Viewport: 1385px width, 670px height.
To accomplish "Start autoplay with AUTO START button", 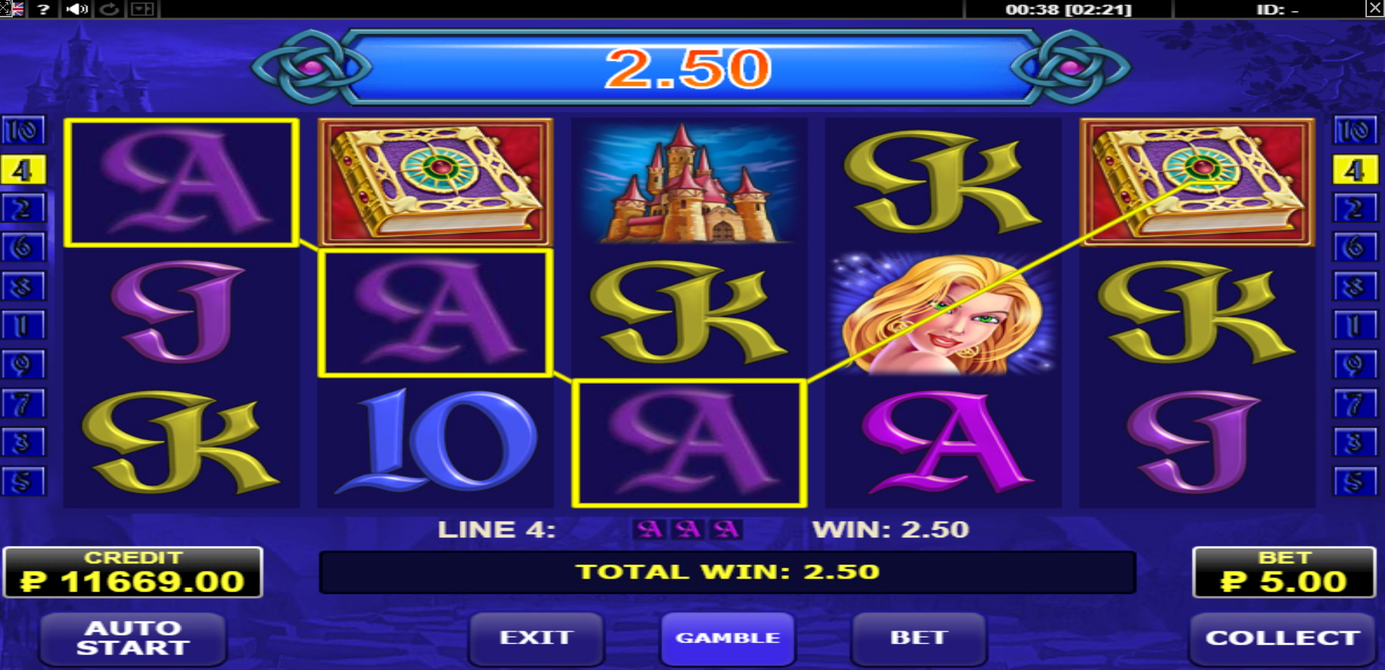I will [x=133, y=638].
